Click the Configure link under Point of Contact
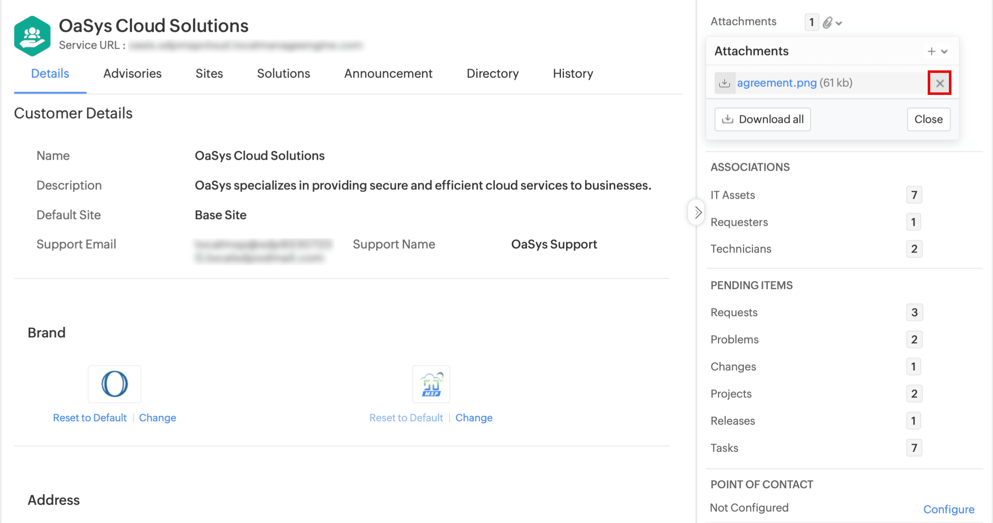This screenshot has width=993, height=523. (x=948, y=509)
